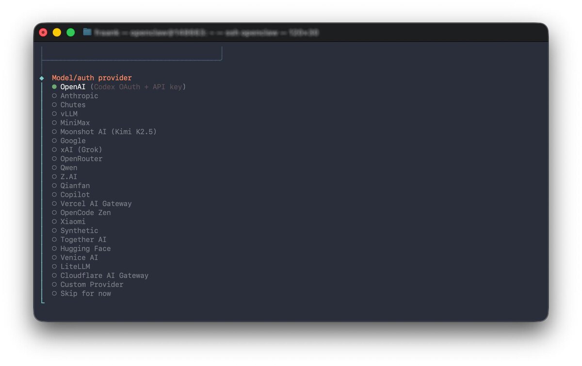582x366 pixels.
Task: Select the Chutes provider option
Action: 69,105
